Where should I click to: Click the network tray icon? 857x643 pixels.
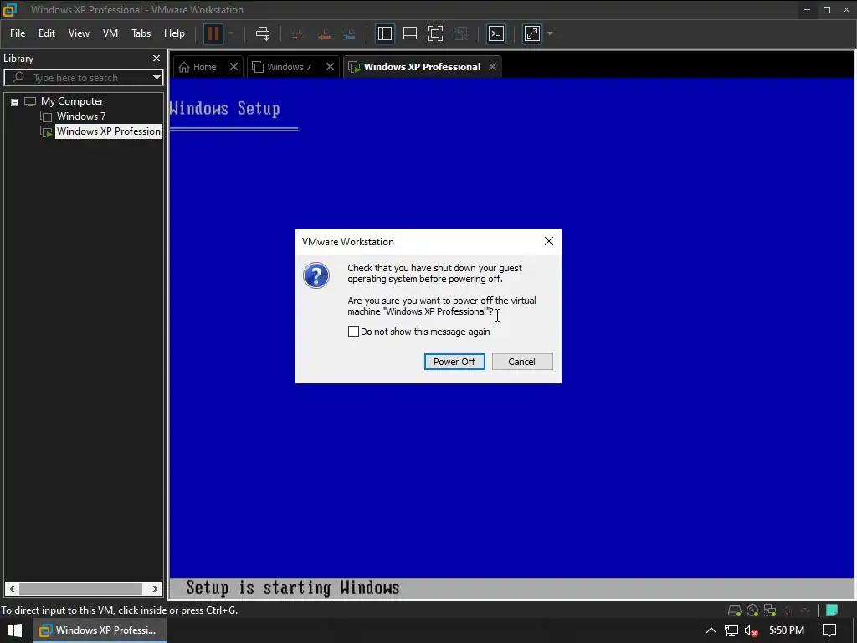coord(731,631)
